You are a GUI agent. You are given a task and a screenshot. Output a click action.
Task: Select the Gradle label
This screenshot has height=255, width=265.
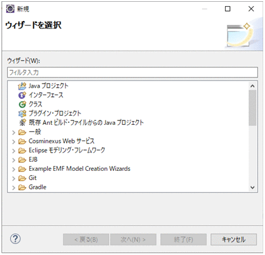[x=38, y=187]
